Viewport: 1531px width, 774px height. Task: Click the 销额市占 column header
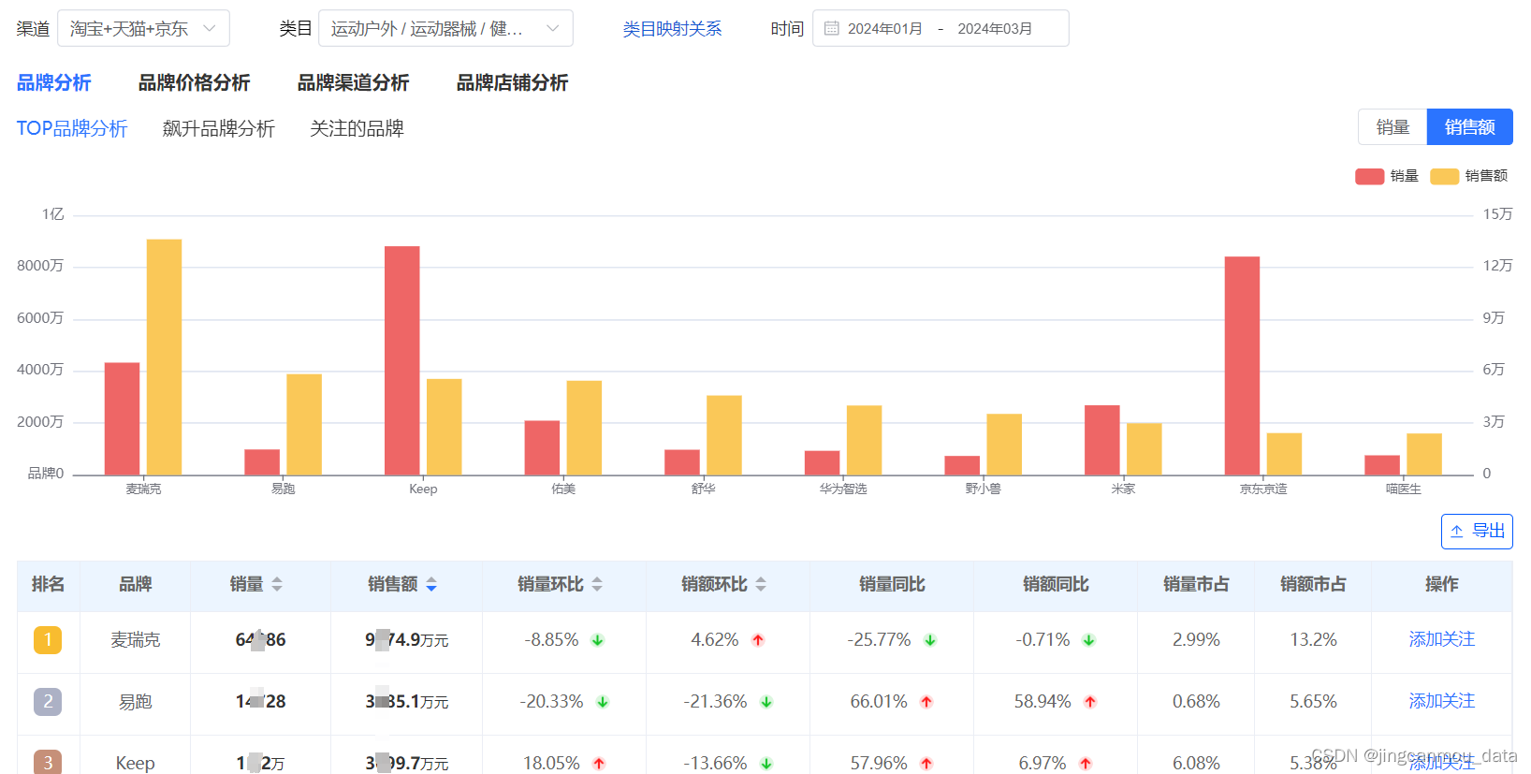tap(1312, 584)
